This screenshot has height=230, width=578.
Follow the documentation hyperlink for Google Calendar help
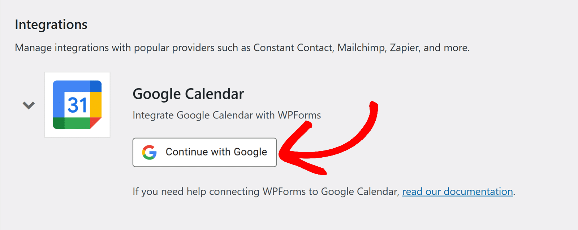[457, 191]
